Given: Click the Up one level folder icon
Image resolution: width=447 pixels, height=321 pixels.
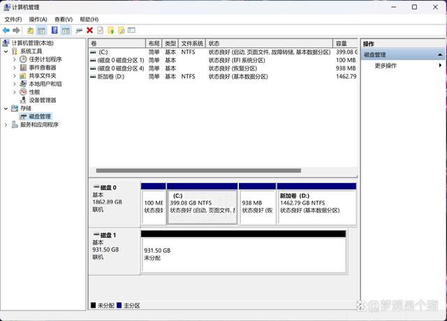Looking at the screenshot, I should [x=30, y=30].
